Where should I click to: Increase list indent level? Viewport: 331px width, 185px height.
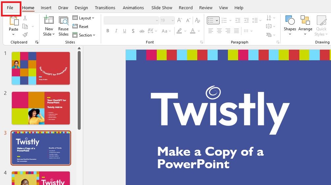tap(246, 20)
